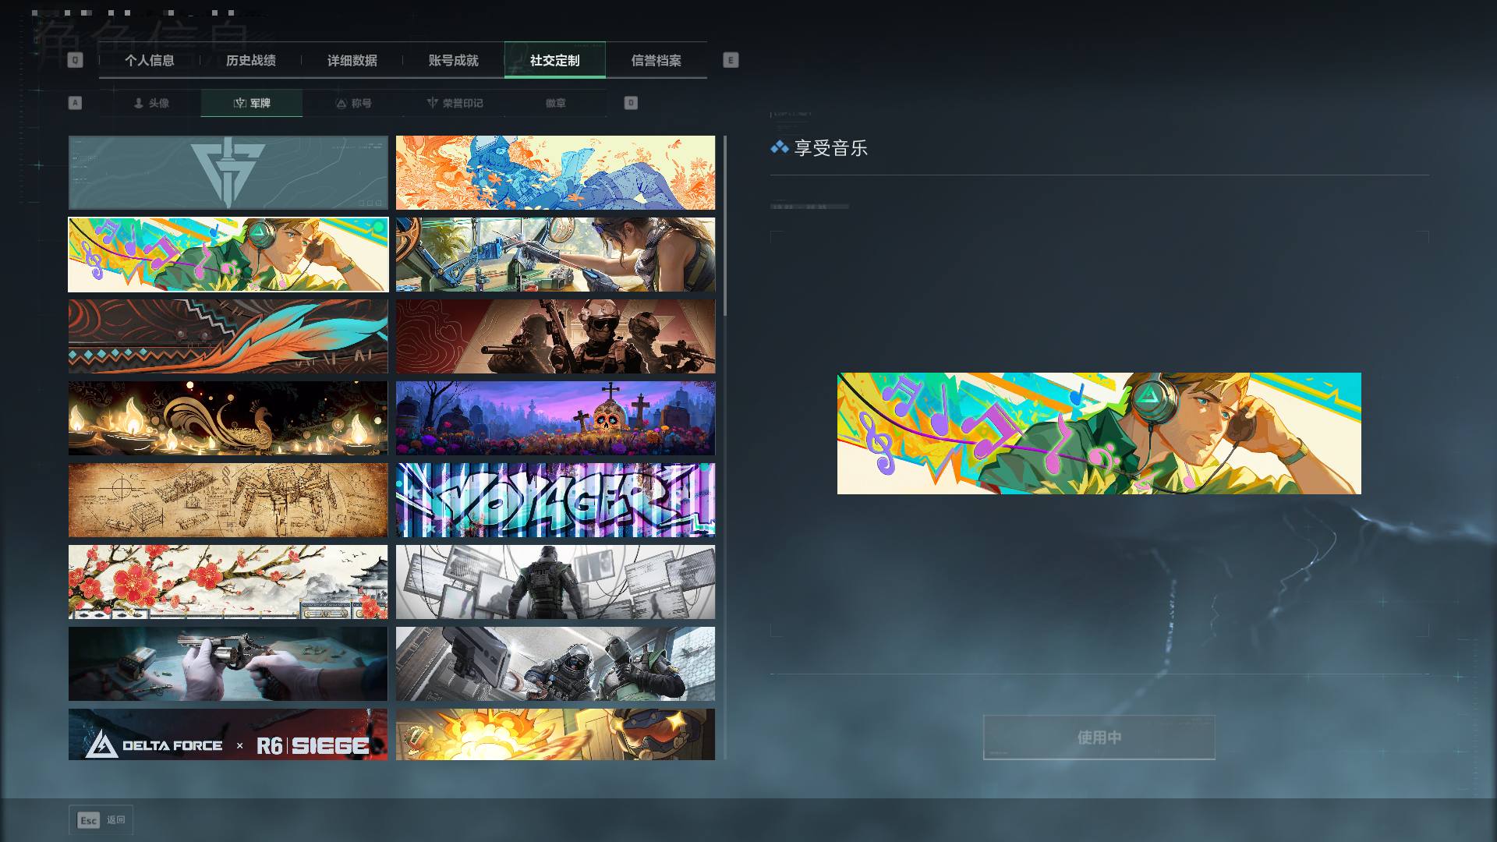Viewport: 1497px width, 842px height.
Task: Select the woman at workbench dog tag
Action: click(x=555, y=255)
